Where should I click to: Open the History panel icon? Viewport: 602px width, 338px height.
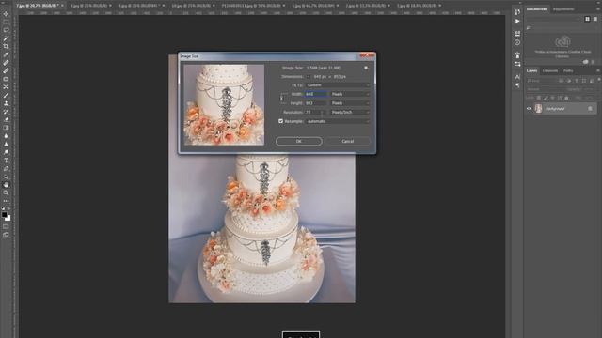click(517, 12)
